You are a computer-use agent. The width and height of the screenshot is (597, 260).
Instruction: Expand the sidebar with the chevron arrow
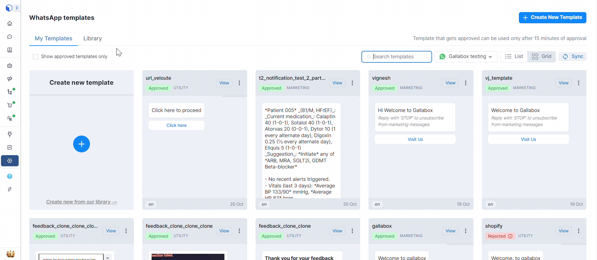[17, 8]
